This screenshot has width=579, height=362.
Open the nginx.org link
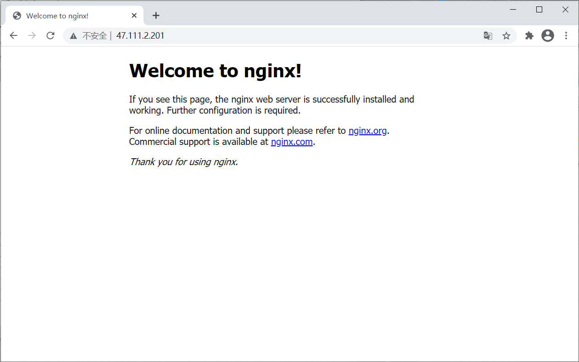coord(368,131)
